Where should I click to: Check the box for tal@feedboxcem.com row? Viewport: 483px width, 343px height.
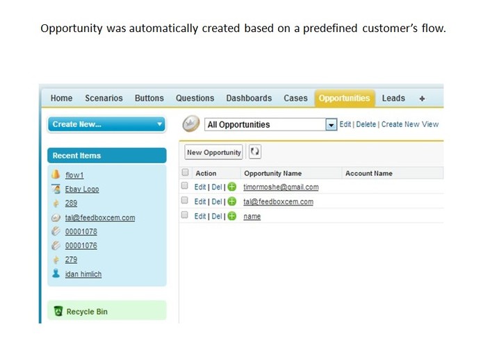point(185,200)
